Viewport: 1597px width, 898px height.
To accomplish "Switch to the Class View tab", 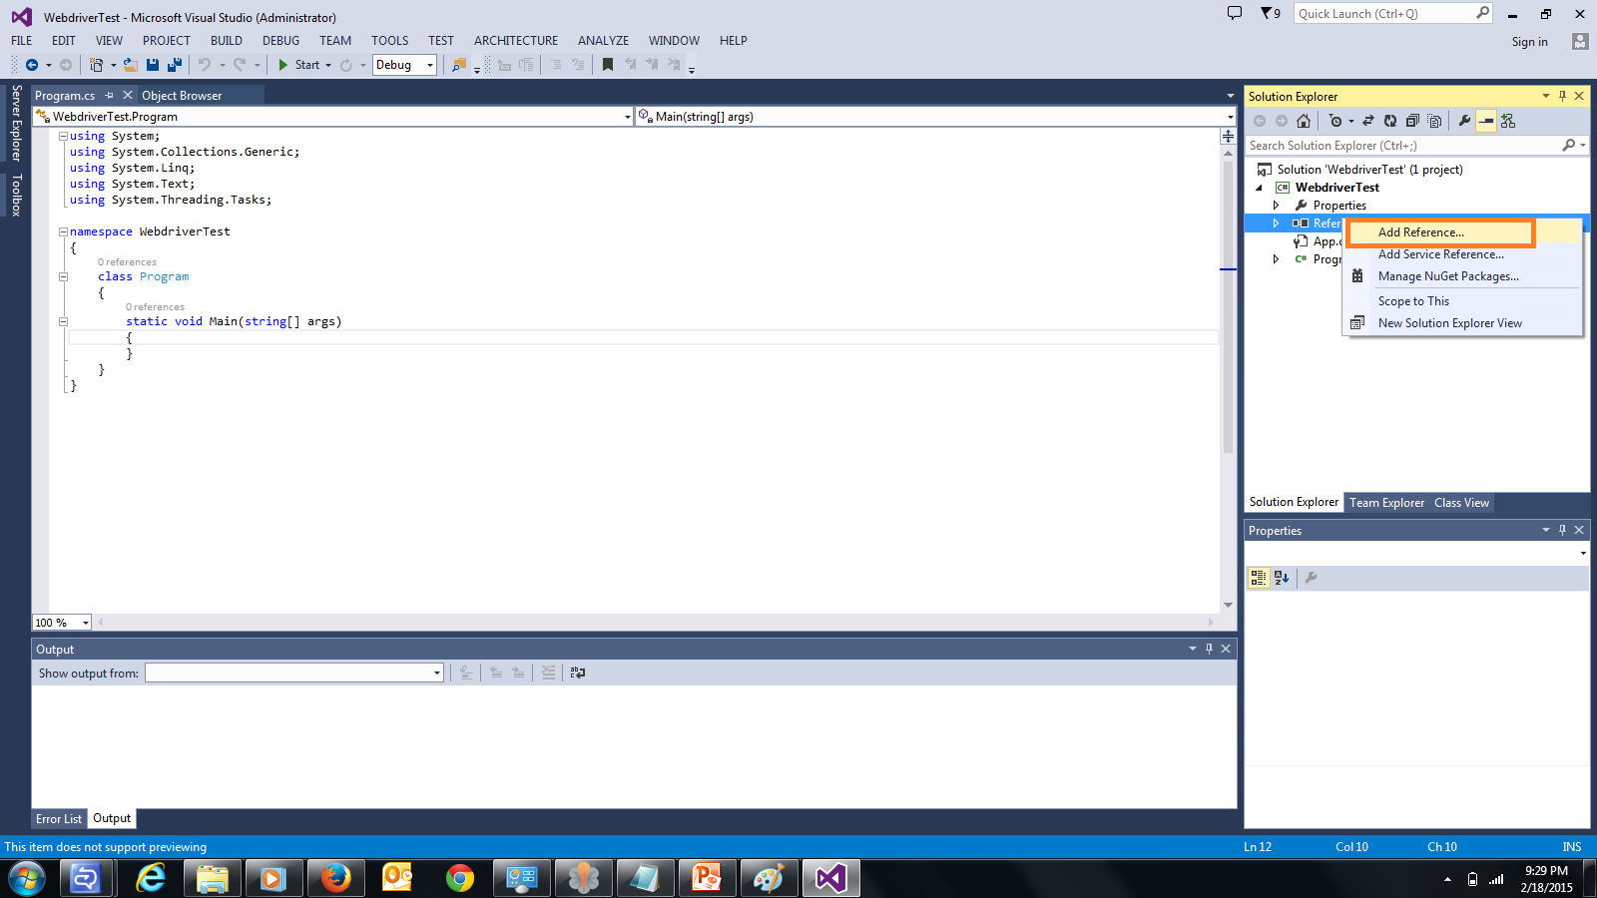I will click(x=1461, y=503).
